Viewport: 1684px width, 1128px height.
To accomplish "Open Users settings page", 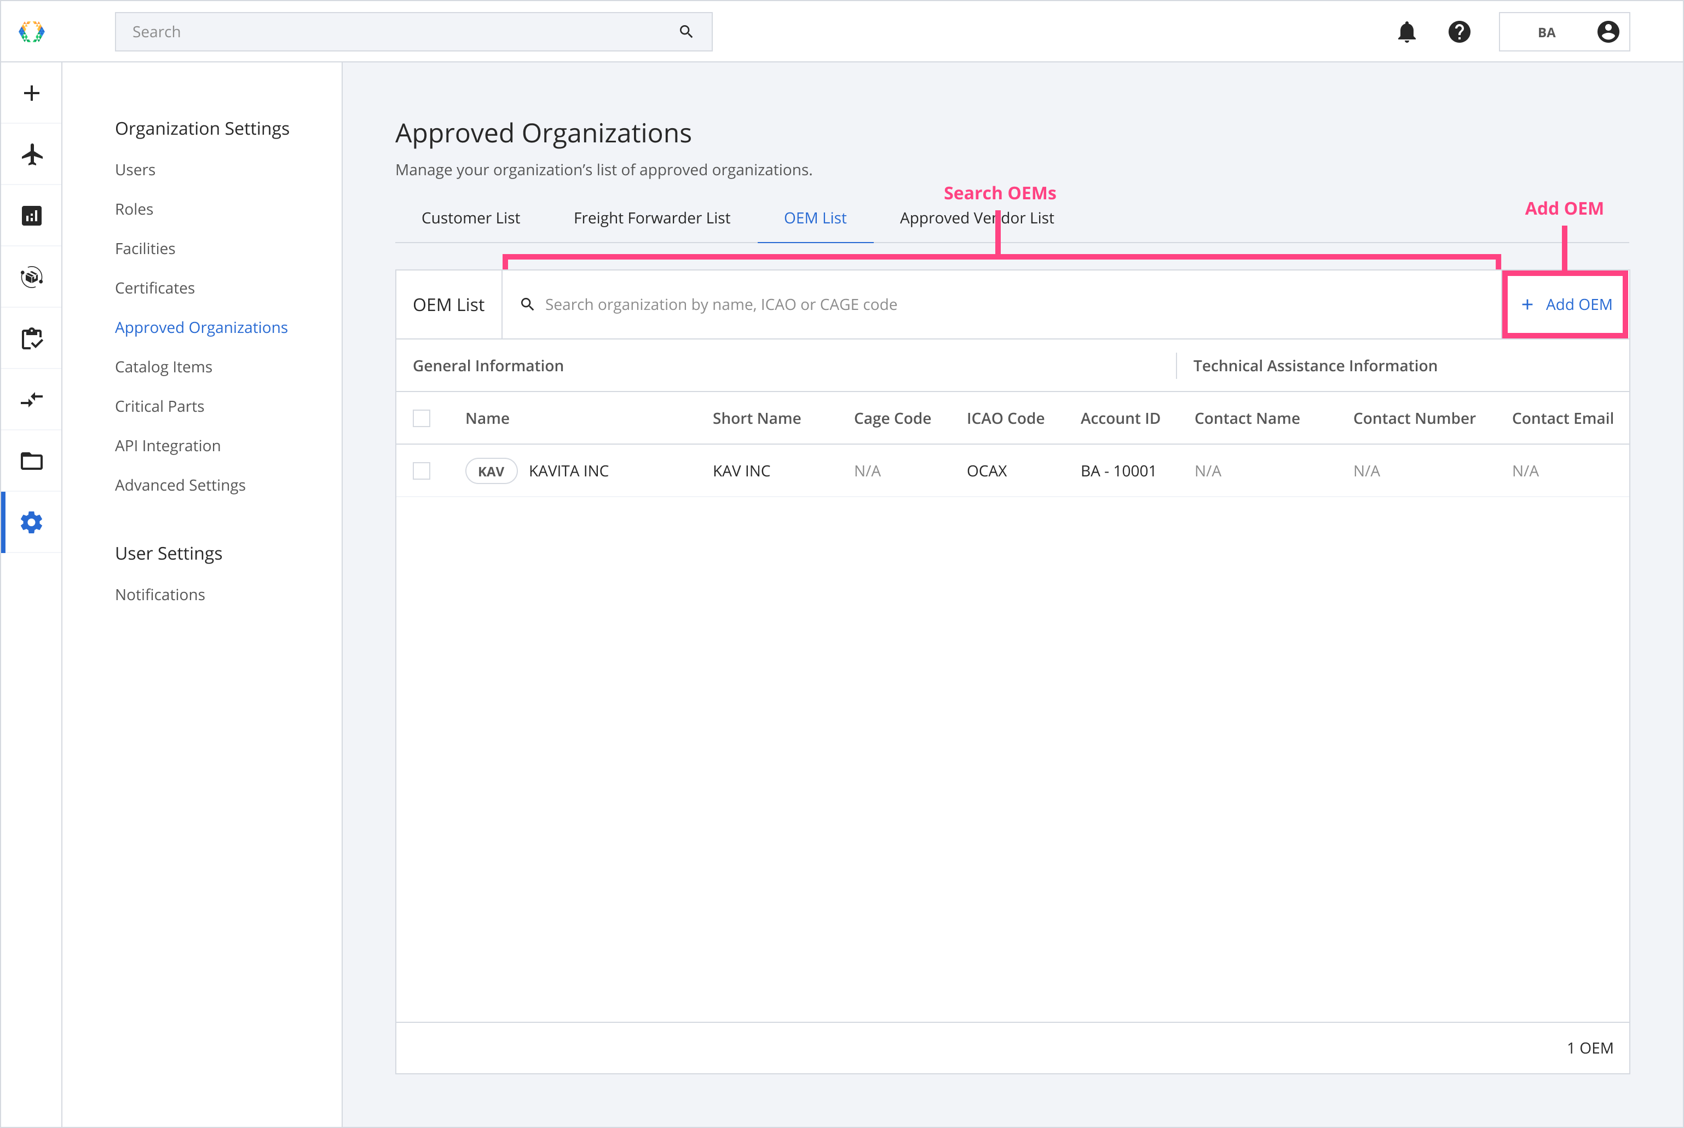I will point(135,170).
